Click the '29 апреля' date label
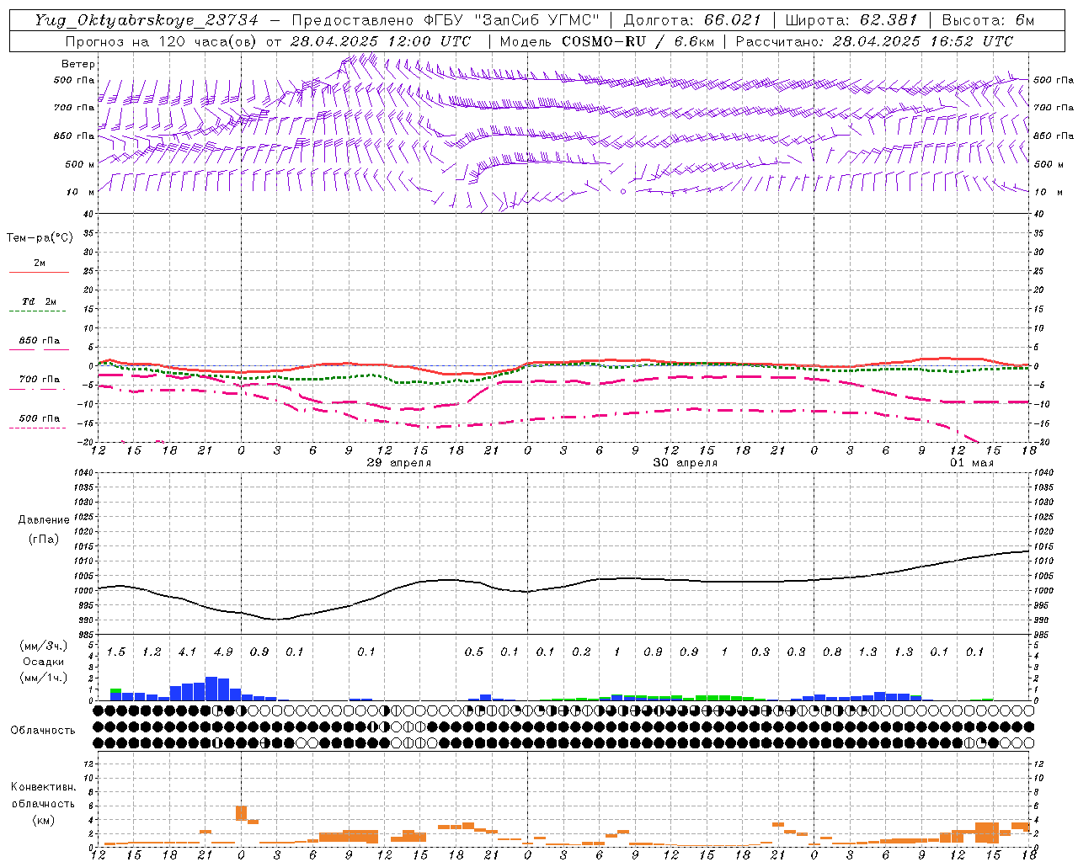 (399, 463)
